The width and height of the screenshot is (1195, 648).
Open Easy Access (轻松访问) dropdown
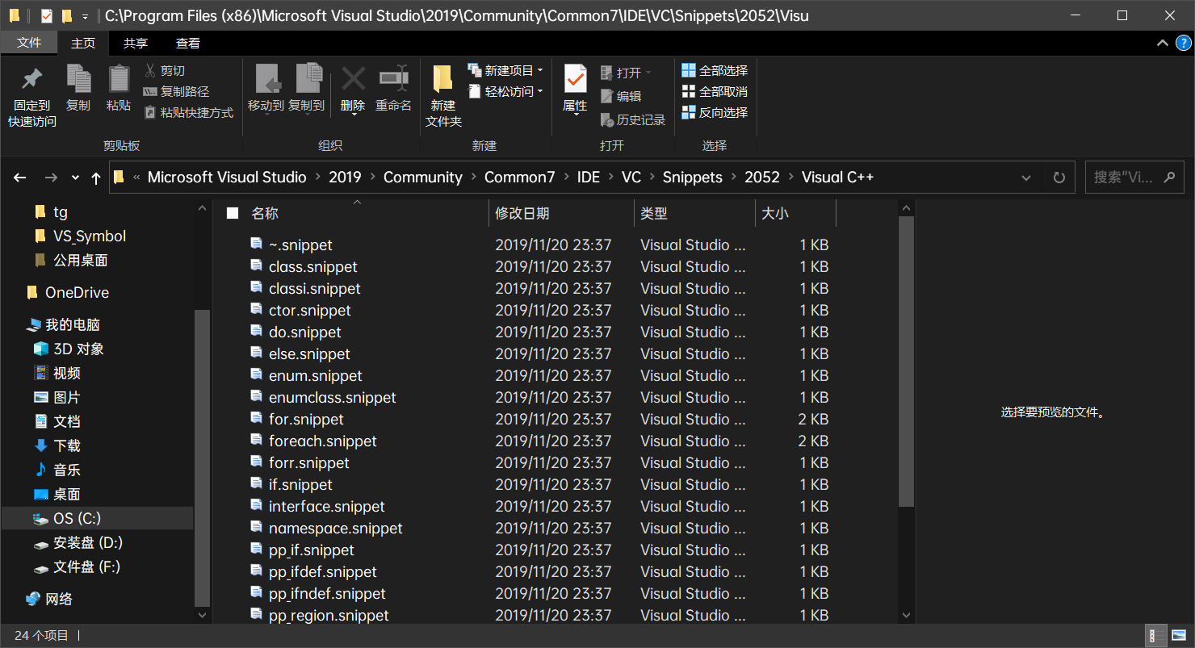pos(505,92)
